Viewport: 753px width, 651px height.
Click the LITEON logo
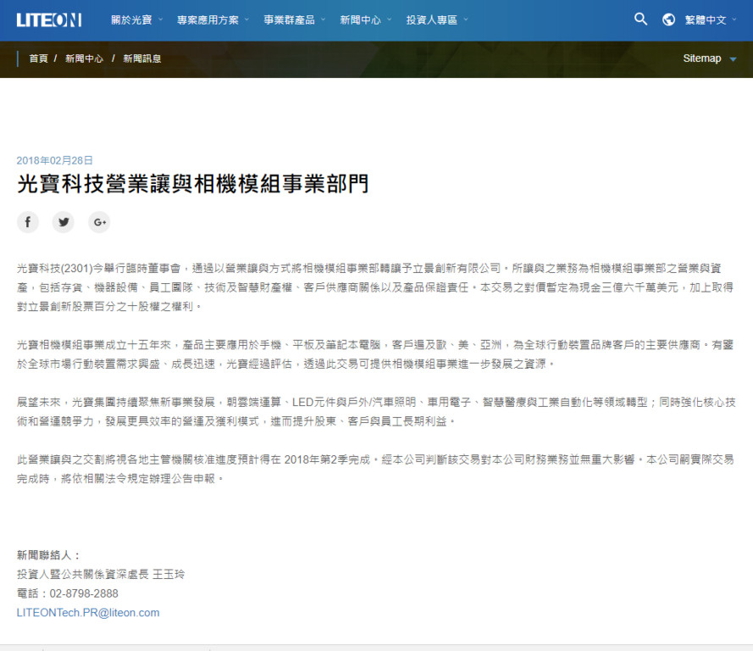[48, 19]
